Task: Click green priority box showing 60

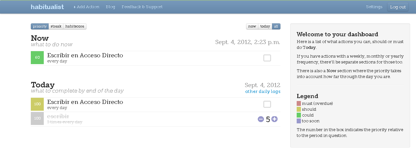Action: click(x=37, y=58)
